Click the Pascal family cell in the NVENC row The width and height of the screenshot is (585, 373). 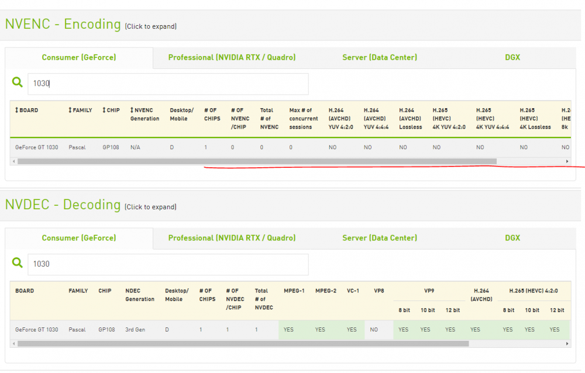[77, 147]
